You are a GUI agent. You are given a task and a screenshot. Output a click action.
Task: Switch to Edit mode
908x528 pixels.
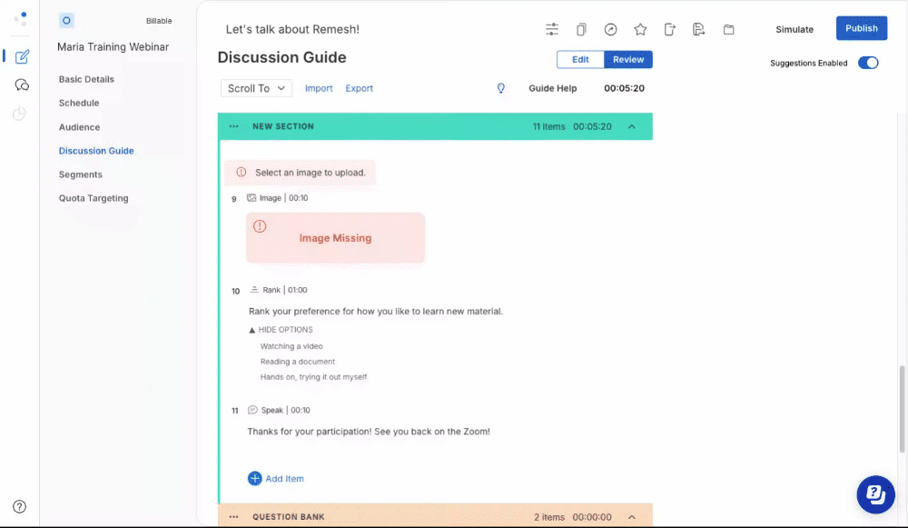580,59
